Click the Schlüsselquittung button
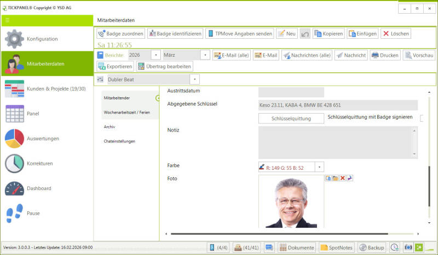The height and width of the screenshot is (255, 438). (291, 118)
